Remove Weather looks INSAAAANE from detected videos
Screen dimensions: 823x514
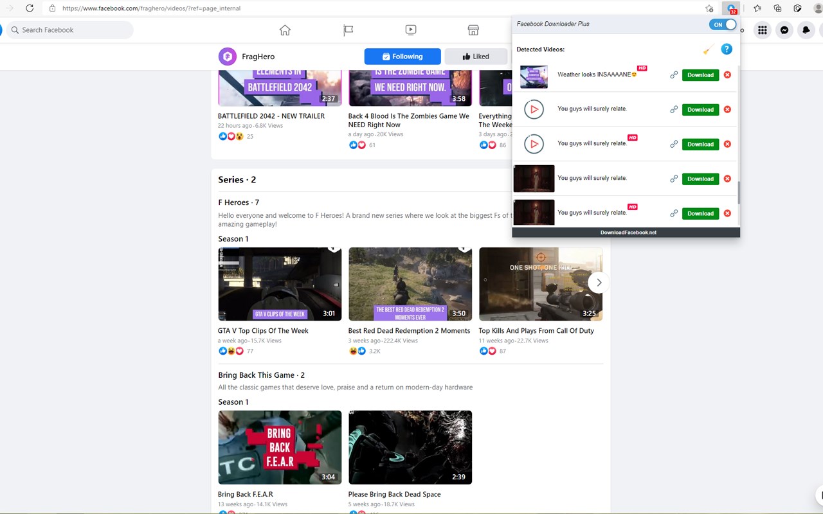click(x=727, y=75)
